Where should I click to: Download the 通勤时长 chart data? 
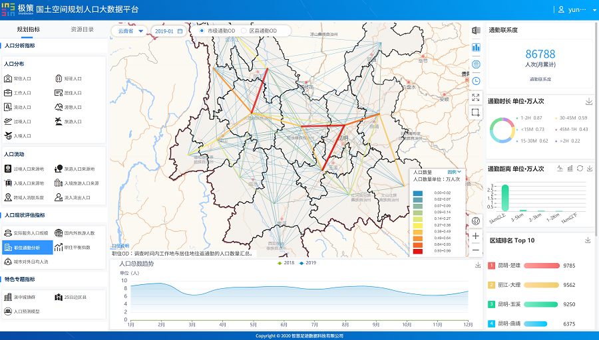588,102
